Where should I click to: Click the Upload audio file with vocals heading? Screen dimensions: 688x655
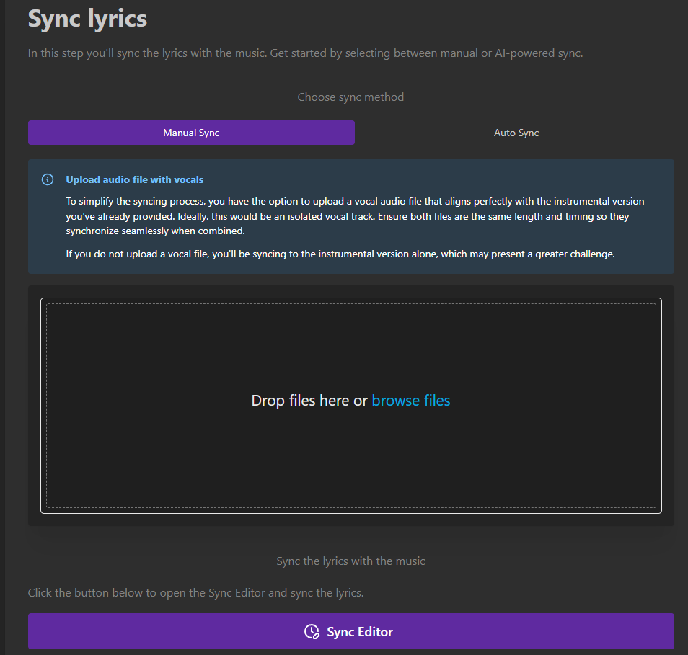click(x=135, y=179)
